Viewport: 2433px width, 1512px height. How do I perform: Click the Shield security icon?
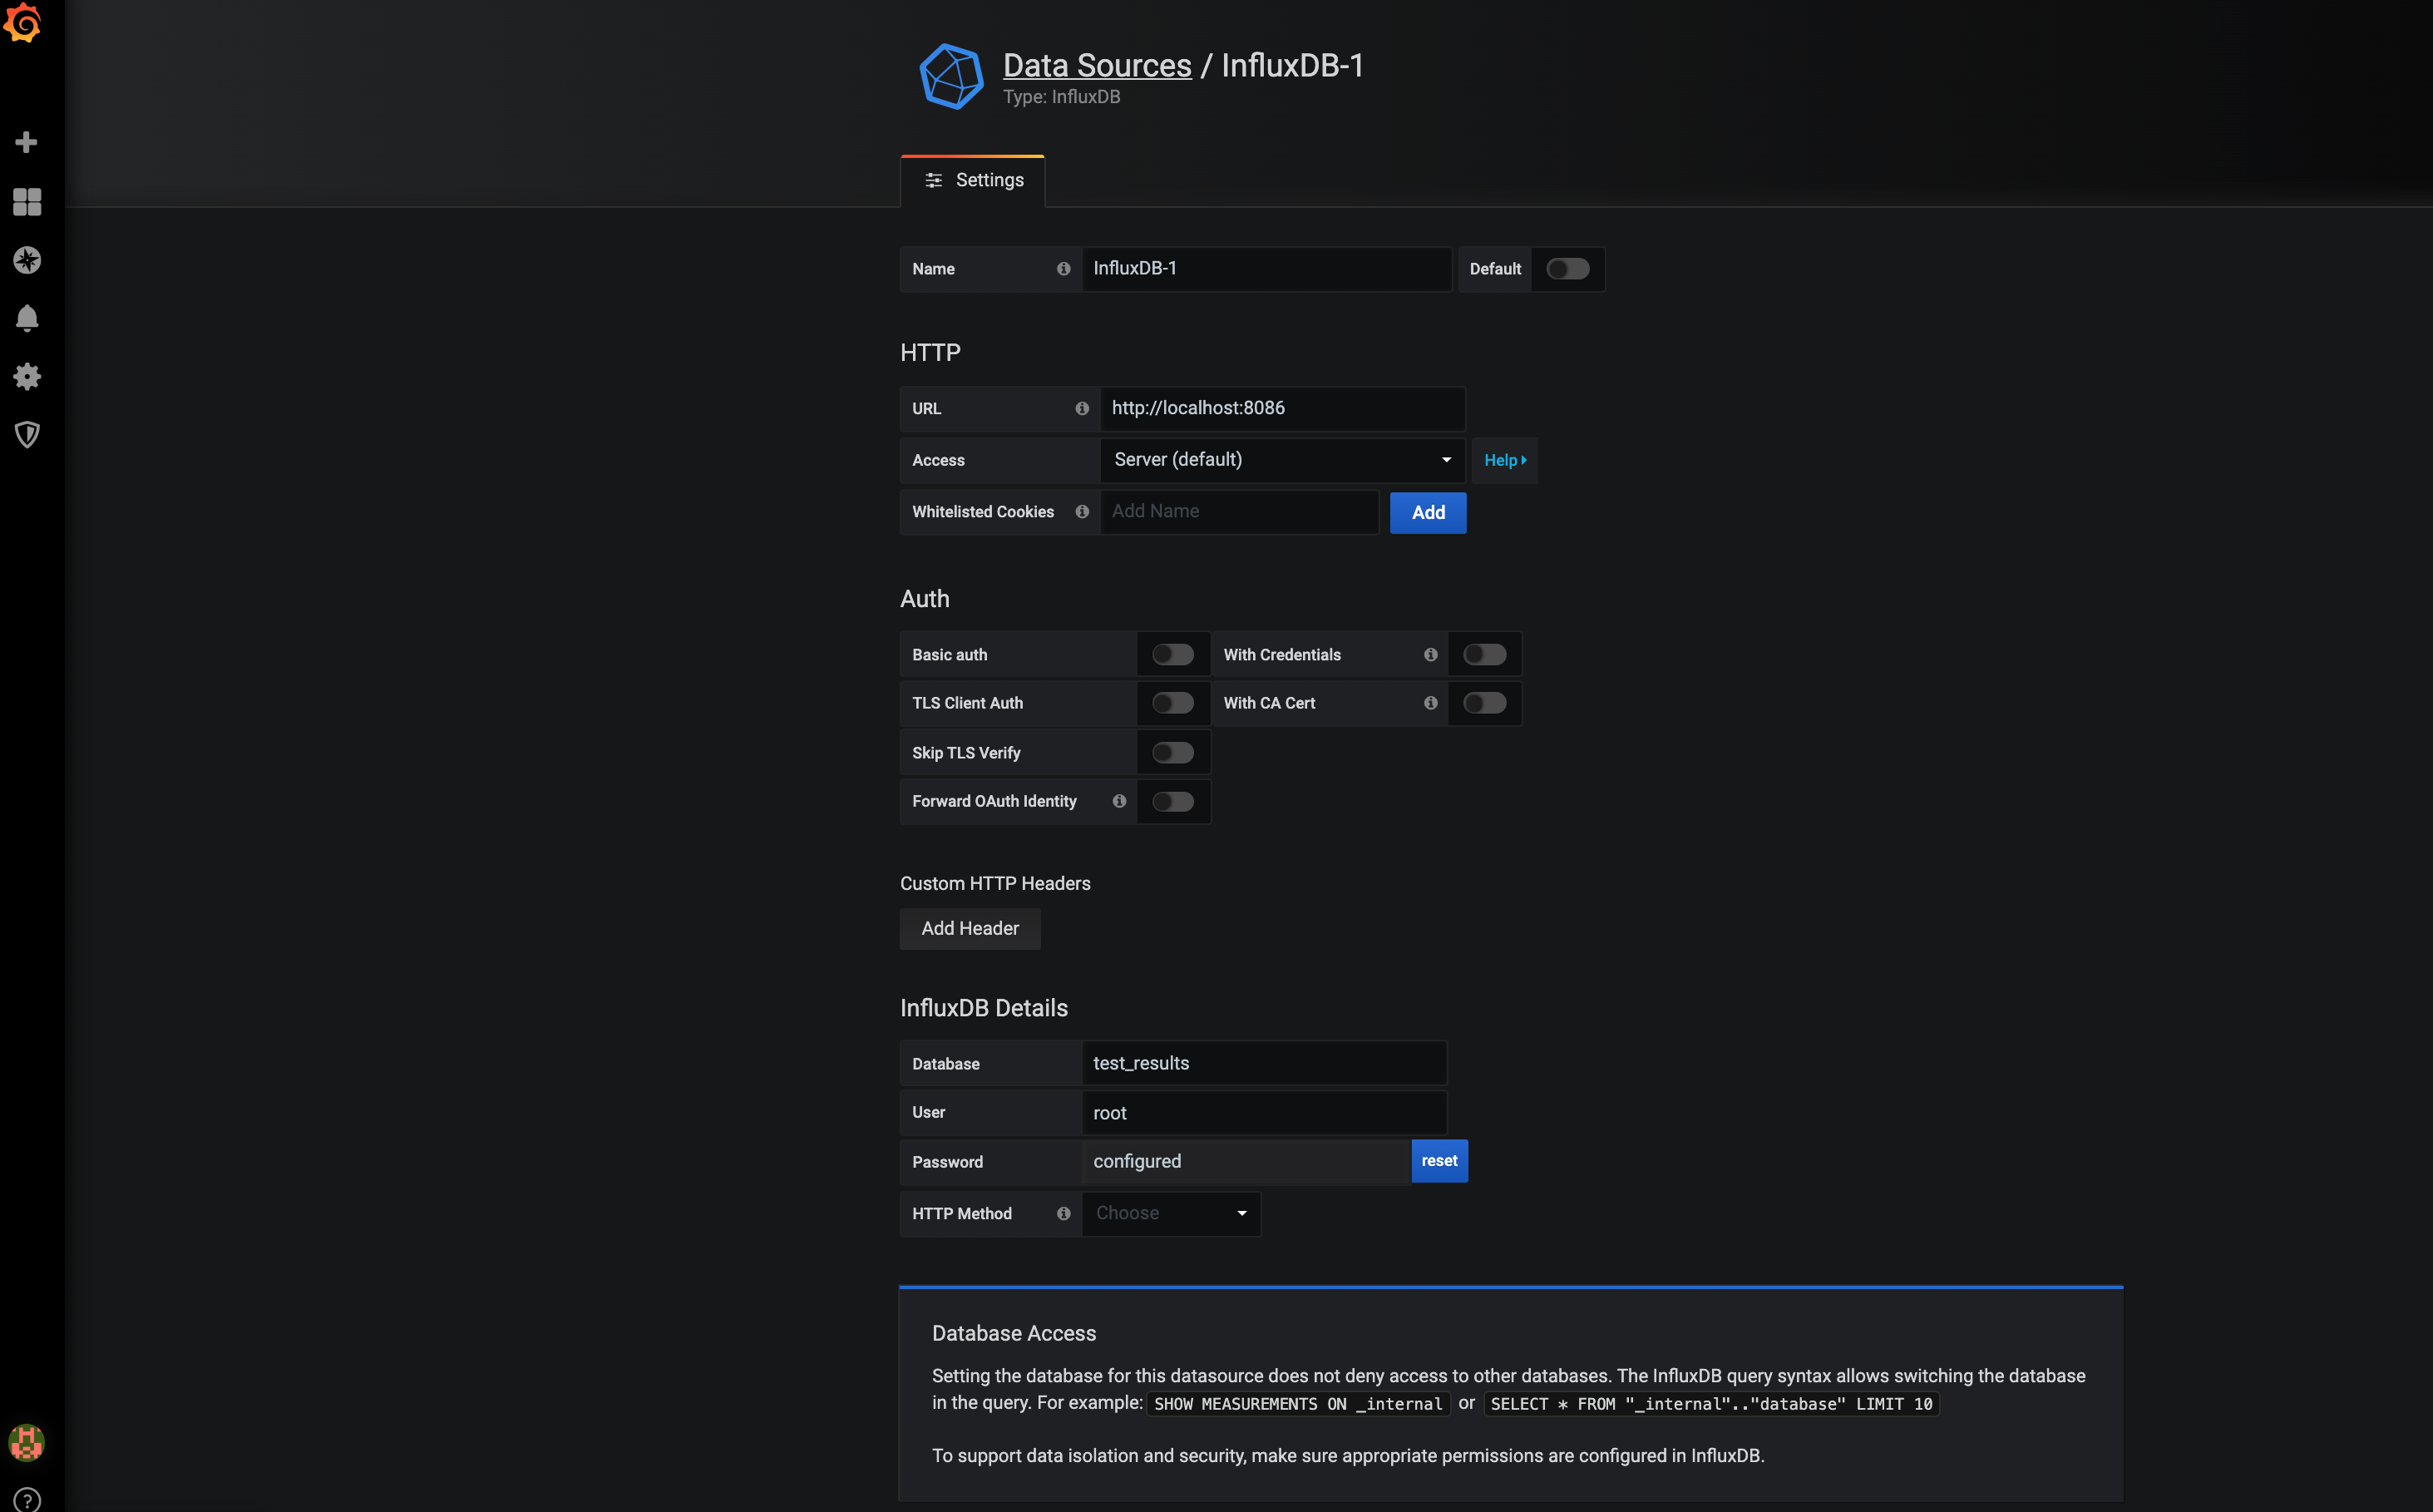click(x=26, y=436)
